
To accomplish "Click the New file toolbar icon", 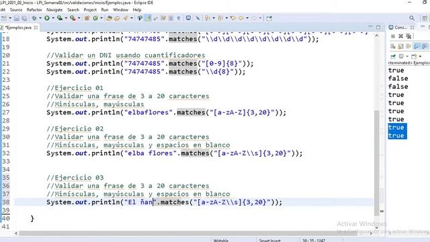I will [4, 18].
